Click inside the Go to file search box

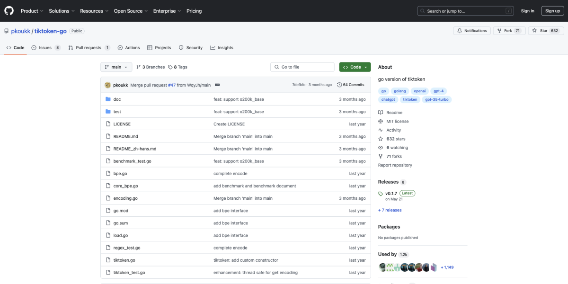pyautogui.click(x=302, y=67)
